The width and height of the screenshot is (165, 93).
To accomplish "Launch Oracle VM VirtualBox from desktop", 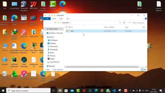I will point(24,6).
